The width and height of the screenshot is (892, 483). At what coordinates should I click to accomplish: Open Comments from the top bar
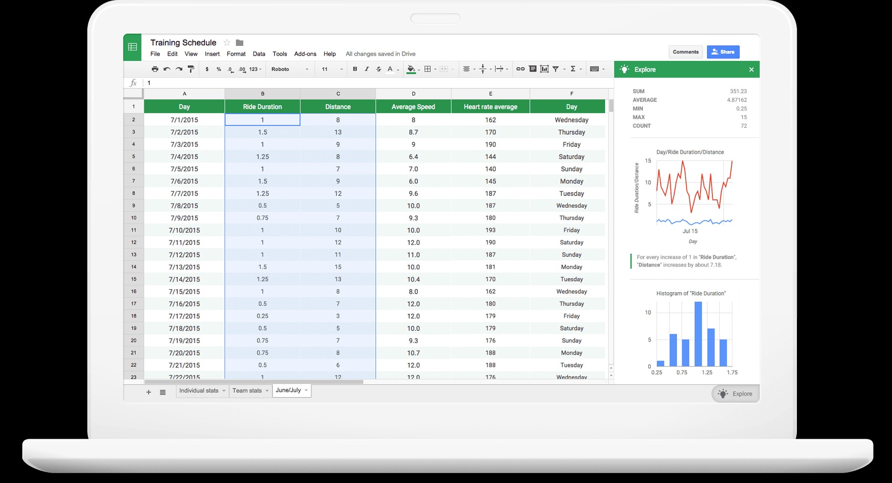tap(686, 52)
